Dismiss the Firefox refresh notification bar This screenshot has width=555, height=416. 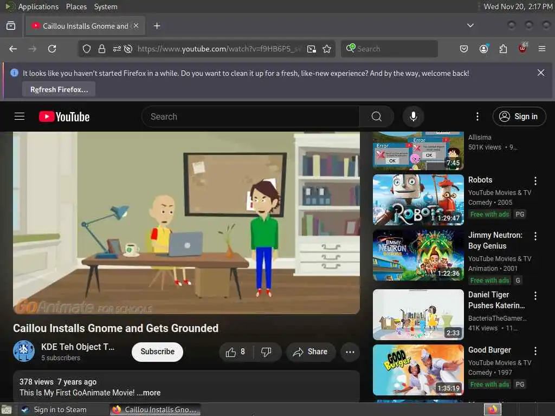[x=541, y=73]
